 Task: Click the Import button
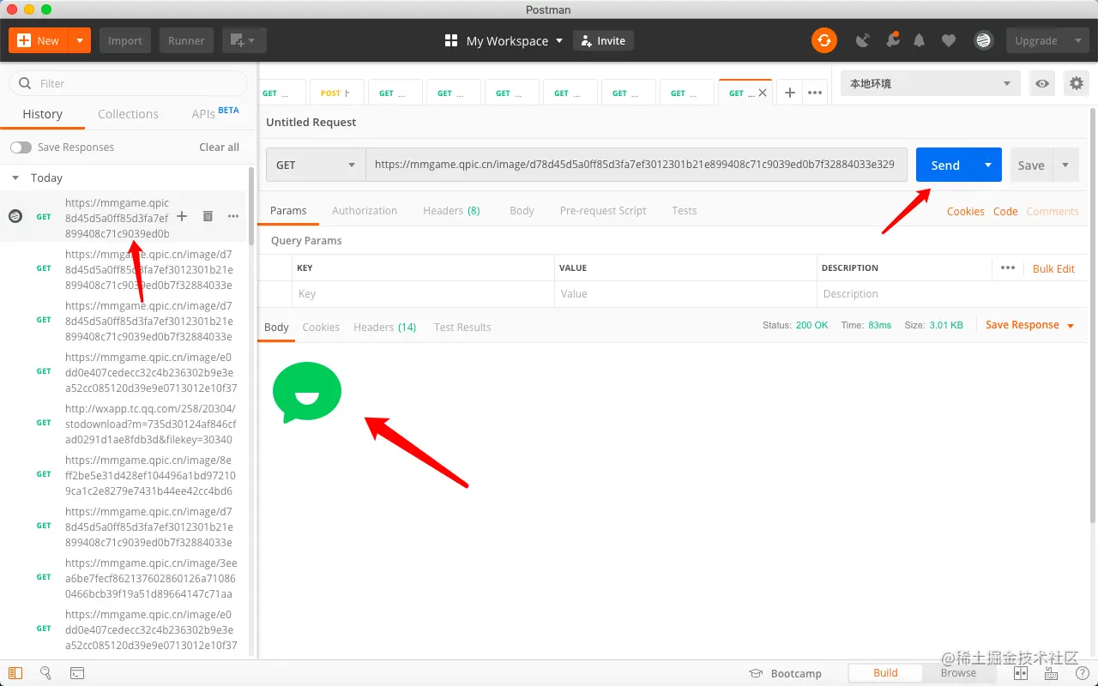[x=125, y=40]
